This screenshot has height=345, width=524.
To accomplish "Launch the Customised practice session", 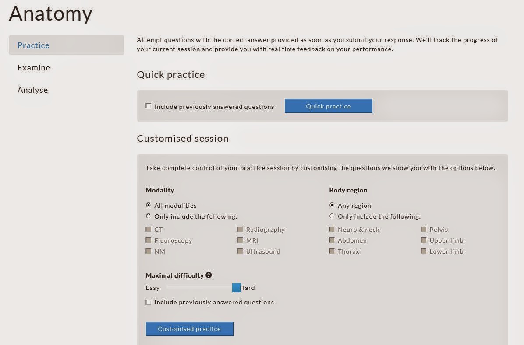I will (x=189, y=329).
